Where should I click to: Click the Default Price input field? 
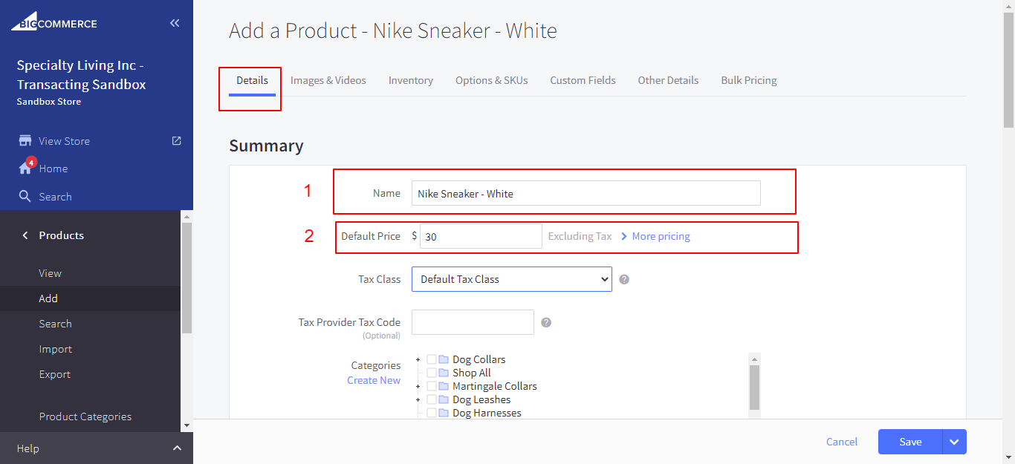(481, 236)
